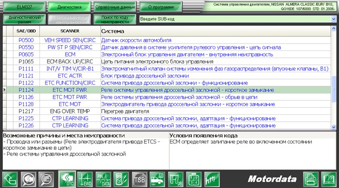Click the Диагностический разъем button
The width and height of the screenshot is (339, 188).
(x=24, y=19)
